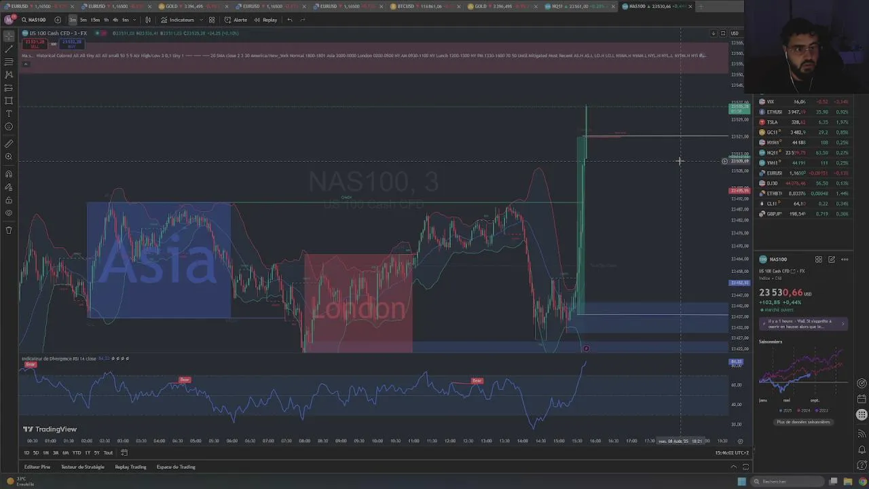869x489 pixels.
Task: Select the 1D date range
Action: 26,453
